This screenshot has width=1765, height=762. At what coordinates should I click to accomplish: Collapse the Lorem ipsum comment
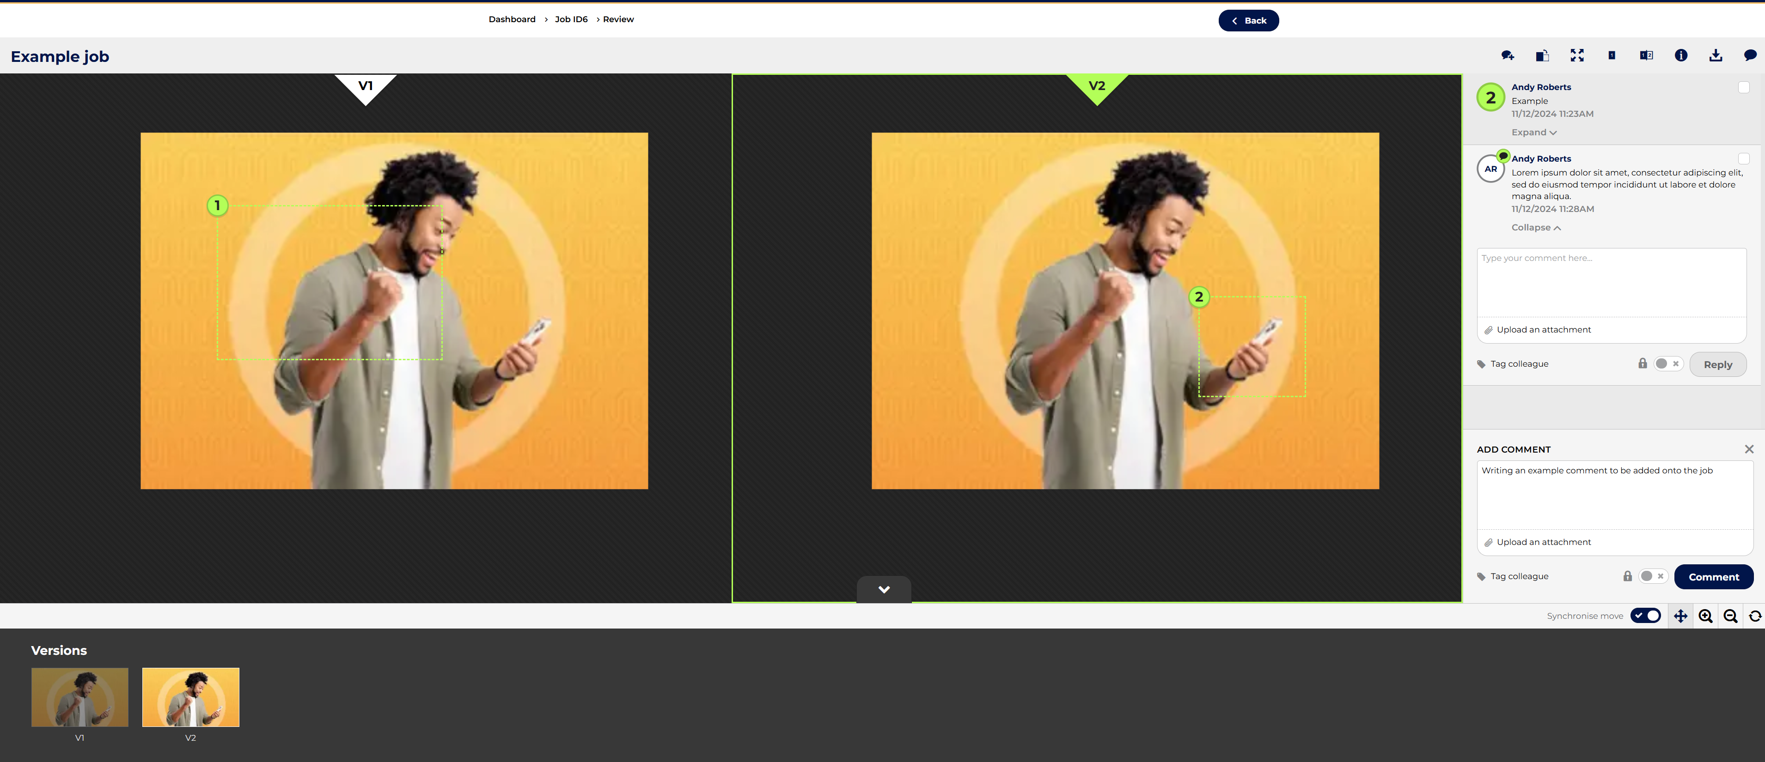pyautogui.click(x=1535, y=228)
